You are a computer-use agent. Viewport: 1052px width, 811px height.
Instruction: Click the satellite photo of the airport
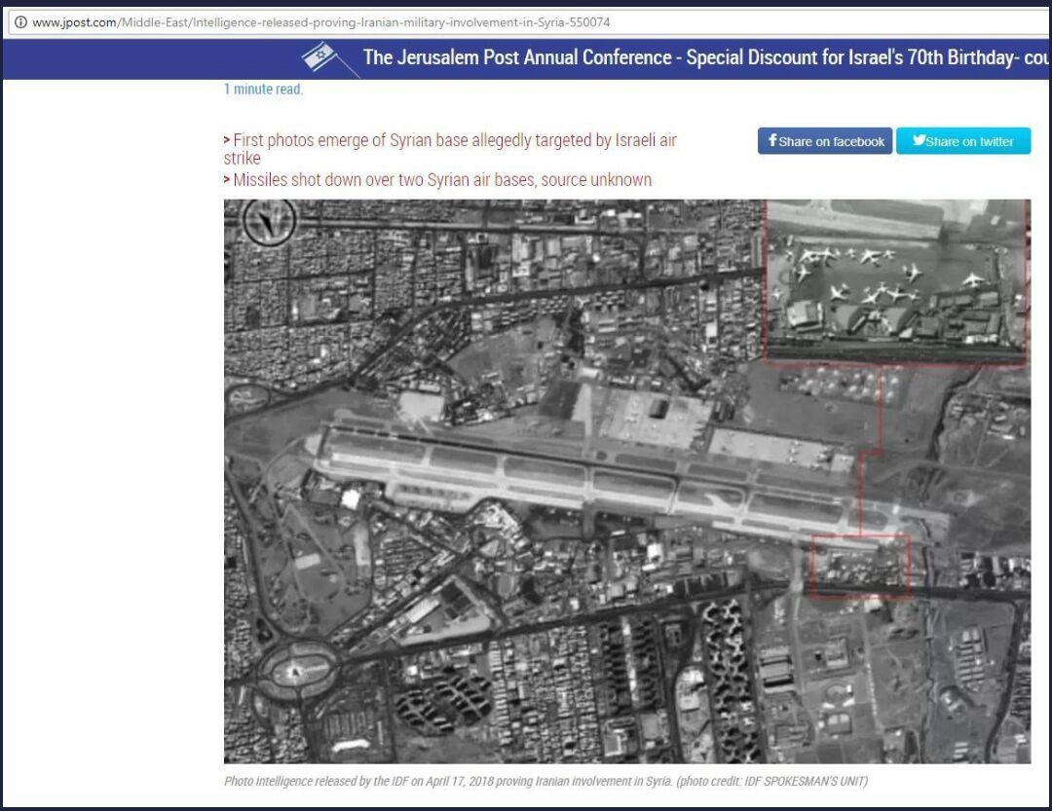(x=627, y=482)
